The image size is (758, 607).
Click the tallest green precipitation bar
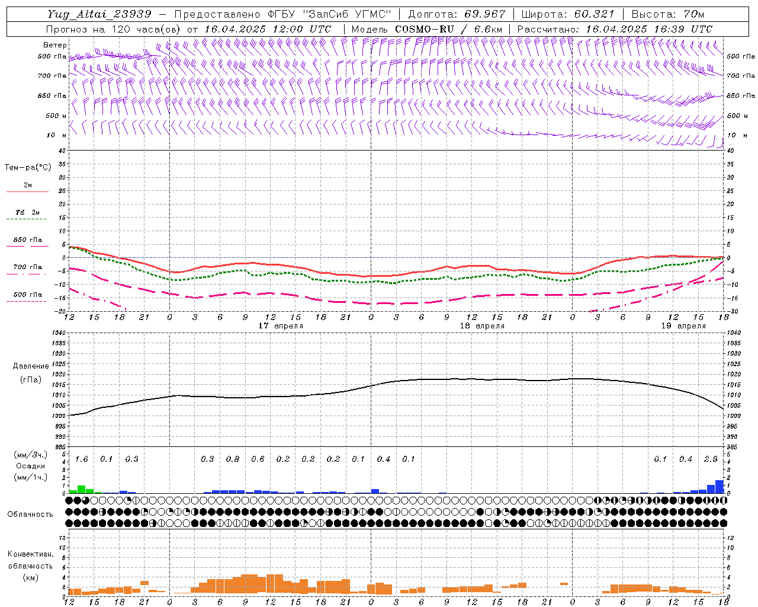coord(81,489)
